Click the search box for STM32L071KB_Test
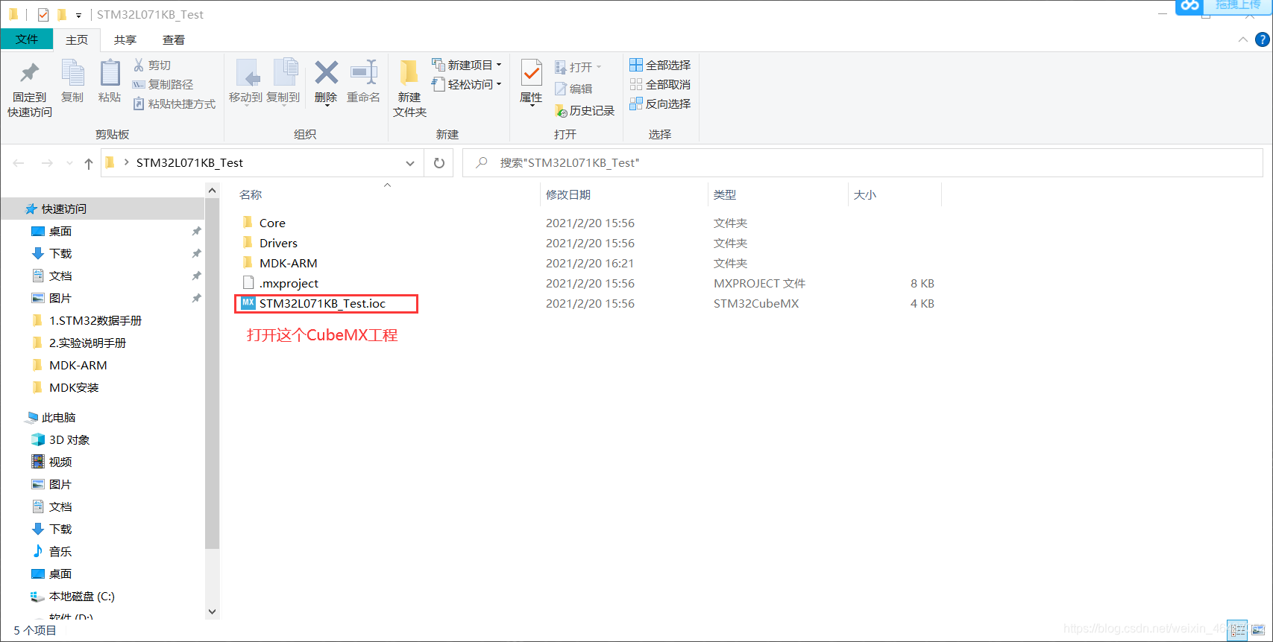 [863, 163]
